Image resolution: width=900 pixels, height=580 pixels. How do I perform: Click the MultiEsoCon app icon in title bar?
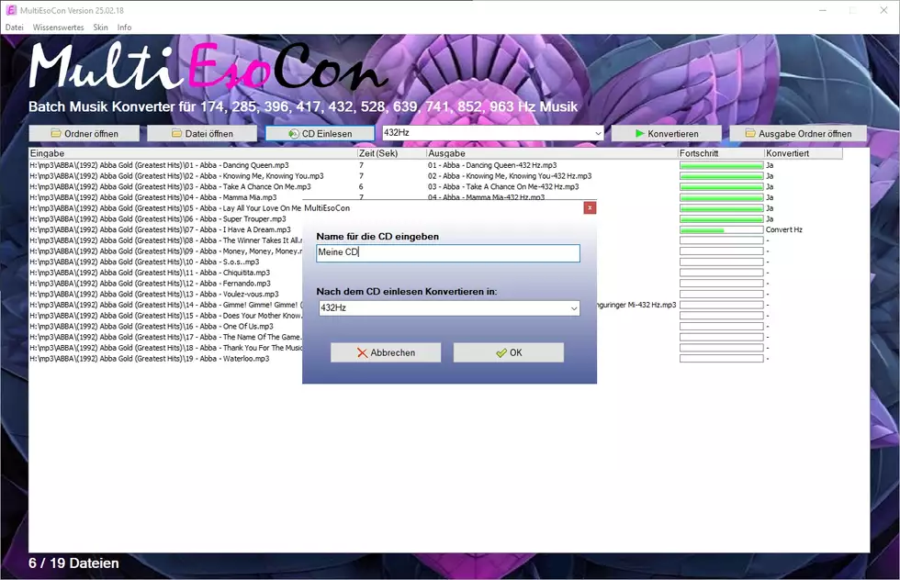click(11, 10)
